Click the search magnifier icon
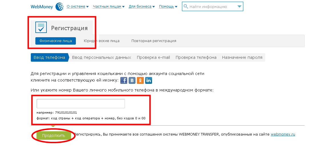 tap(186, 6)
